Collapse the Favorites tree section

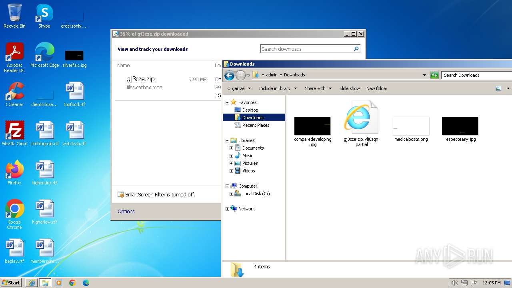pos(228,102)
